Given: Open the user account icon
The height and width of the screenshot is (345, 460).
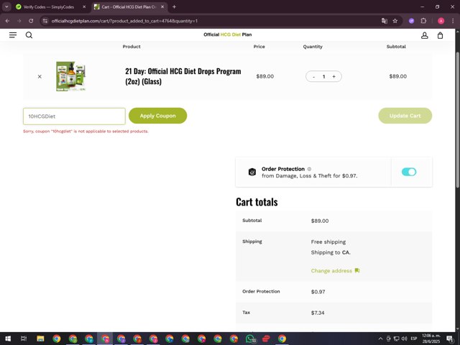Looking at the screenshot, I should pyautogui.click(x=425, y=35).
